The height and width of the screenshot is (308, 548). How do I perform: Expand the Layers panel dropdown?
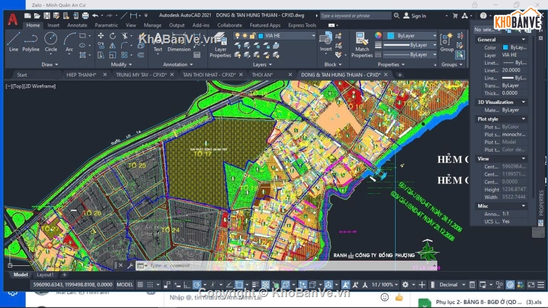click(x=262, y=65)
